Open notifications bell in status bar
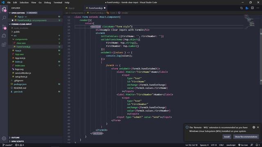Image resolution: width=262 pixels, height=147 pixels. coord(257,145)
